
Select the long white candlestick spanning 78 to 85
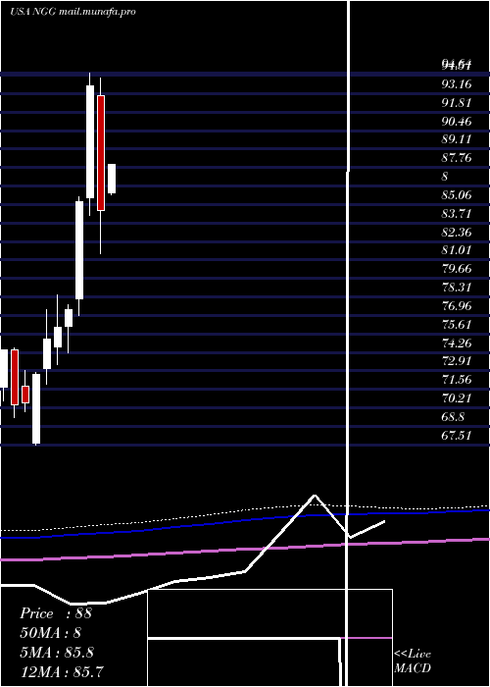tap(79, 250)
